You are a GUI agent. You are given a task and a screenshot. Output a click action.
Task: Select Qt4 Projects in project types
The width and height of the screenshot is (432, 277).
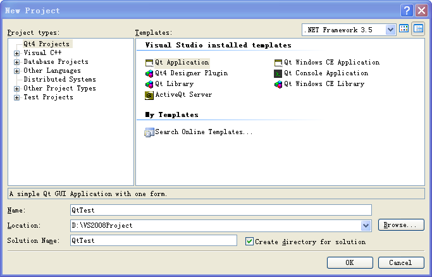[47, 44]
